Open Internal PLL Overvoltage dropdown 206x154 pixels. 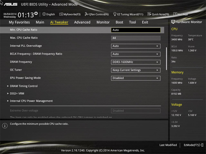(136, 46)
